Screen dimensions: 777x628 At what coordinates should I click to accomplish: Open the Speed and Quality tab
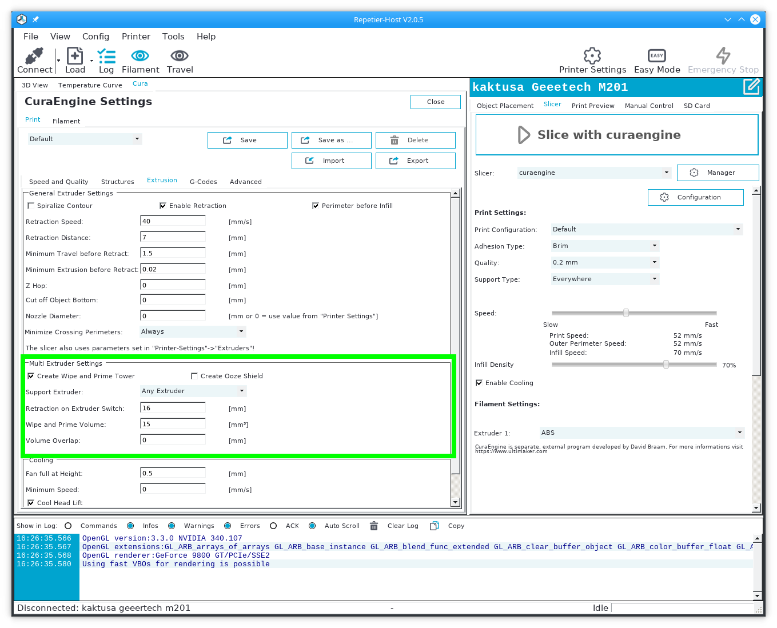click(x=59, y=182)
